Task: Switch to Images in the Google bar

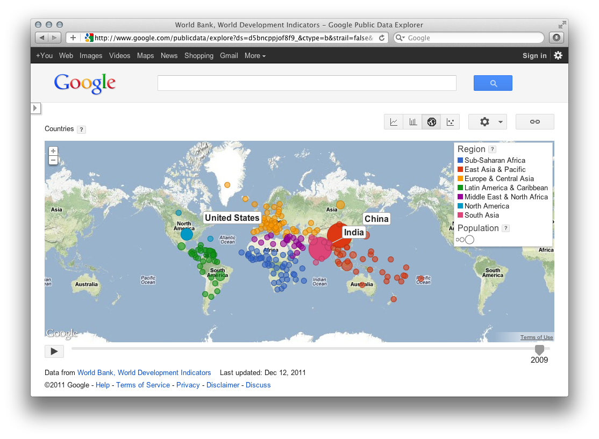Action: coord(91,55)
